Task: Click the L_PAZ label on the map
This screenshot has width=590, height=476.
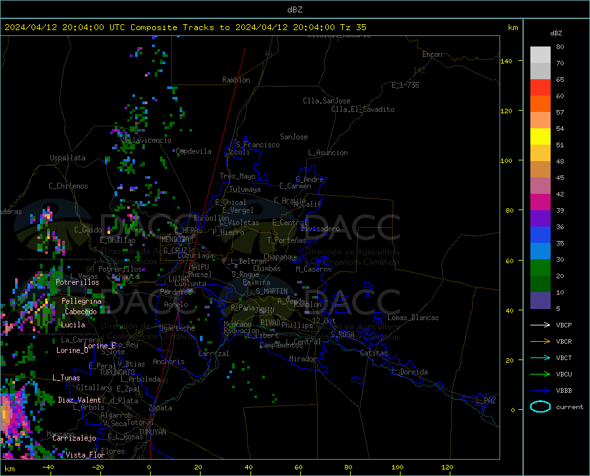Action: (486, 401)
